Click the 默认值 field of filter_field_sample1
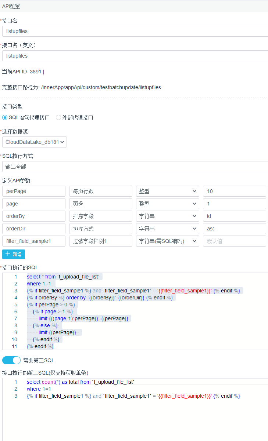This screenshot has height=441, width=268. 234,241
